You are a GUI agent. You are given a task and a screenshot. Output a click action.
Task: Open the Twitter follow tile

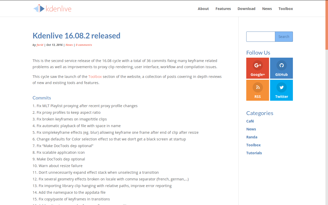point(281,90)
